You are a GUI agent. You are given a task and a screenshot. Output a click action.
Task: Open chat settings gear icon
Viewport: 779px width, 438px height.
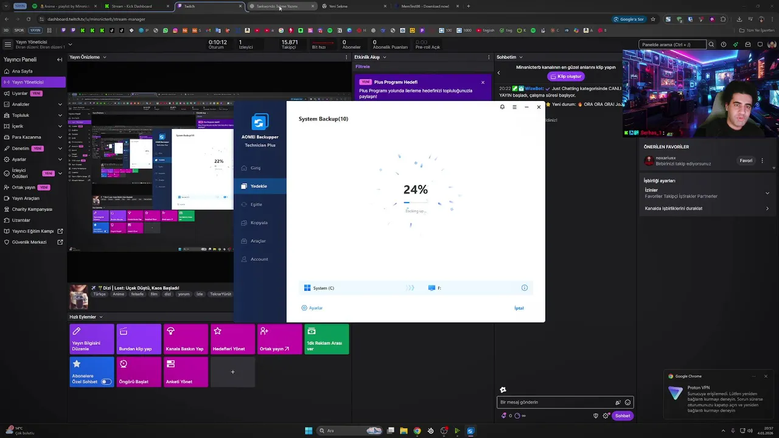[606, 416]
